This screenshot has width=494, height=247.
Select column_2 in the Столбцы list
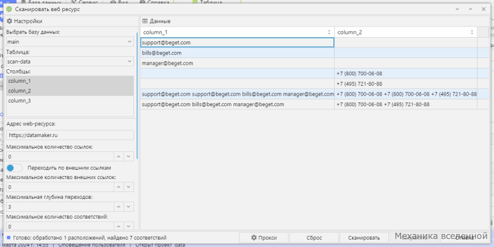70,91
